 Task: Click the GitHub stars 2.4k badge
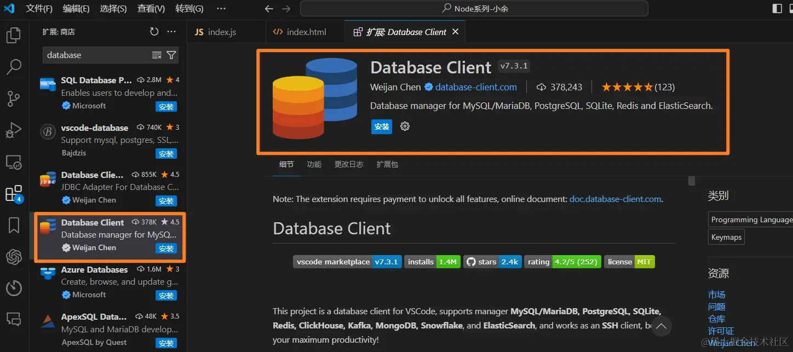tap(492, 262)
